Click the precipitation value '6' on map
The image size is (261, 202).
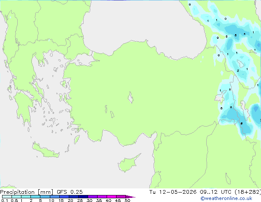[242, 124]
